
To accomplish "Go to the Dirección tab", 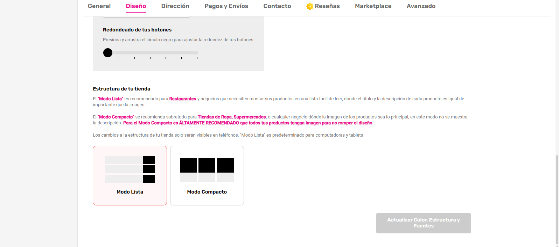I will click(x=175, y=6).
